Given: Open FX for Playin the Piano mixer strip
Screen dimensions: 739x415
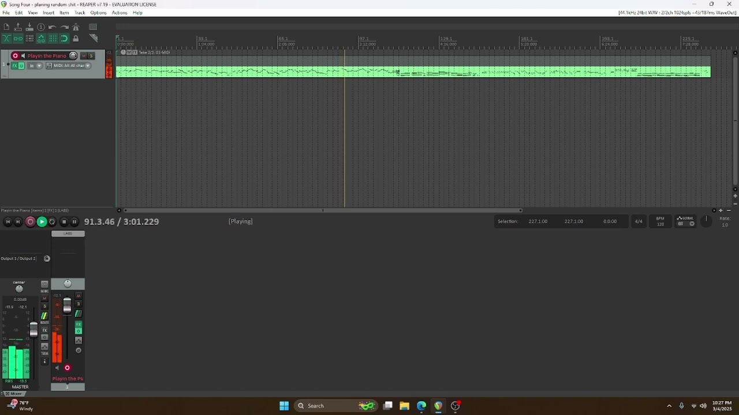Looking at the screenshot, I should (79, 325).
